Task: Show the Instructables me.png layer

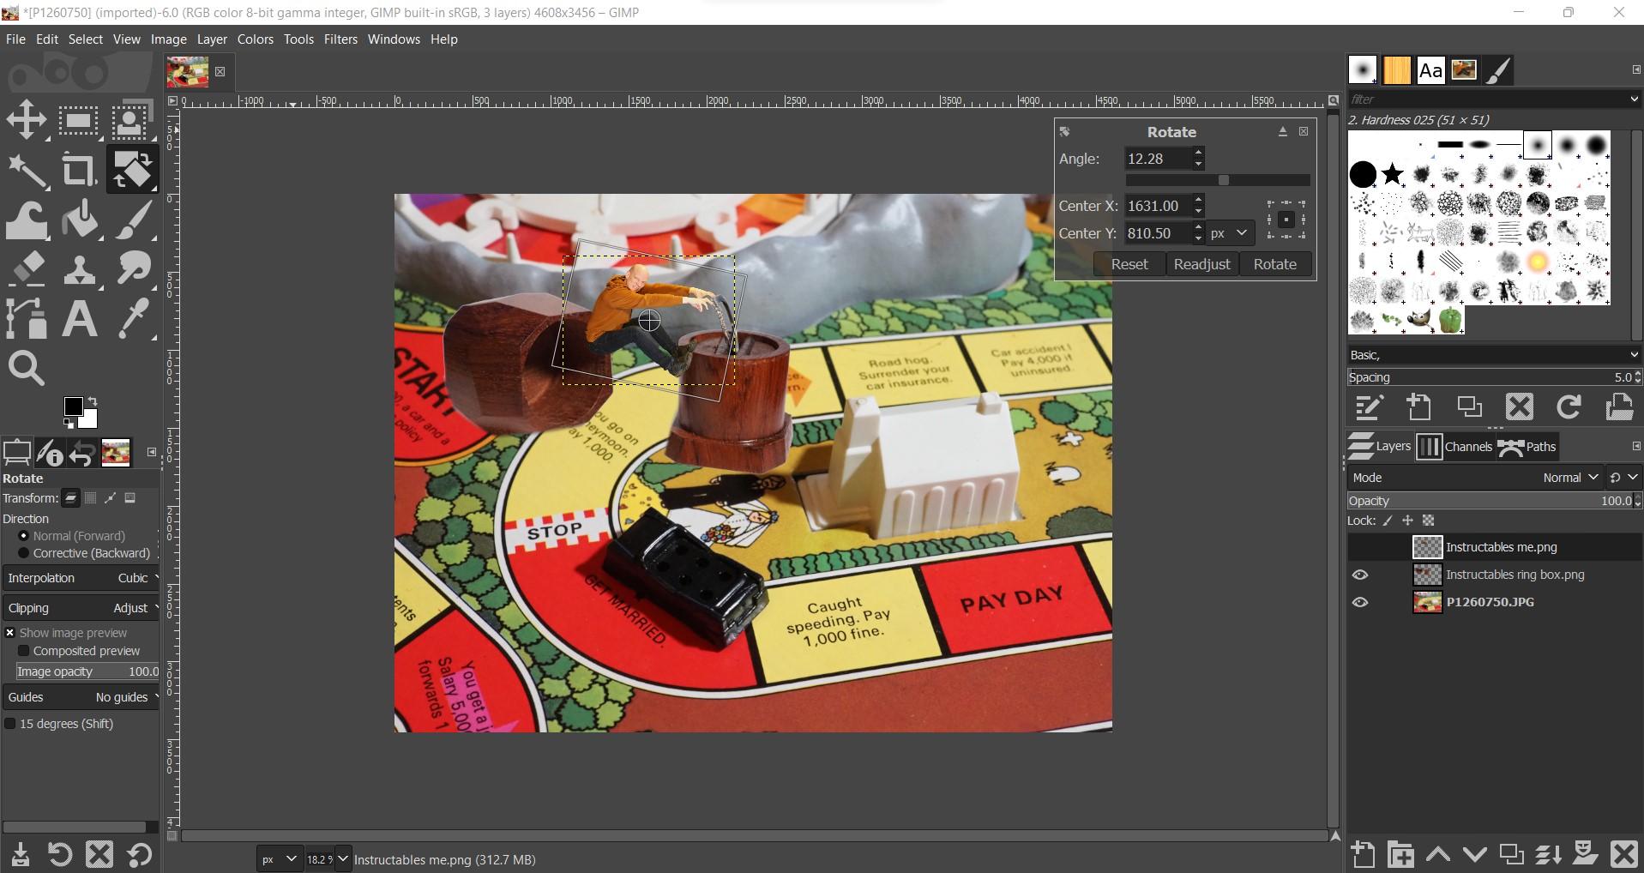Action: pyautogui.click(x=1360, y=547)
